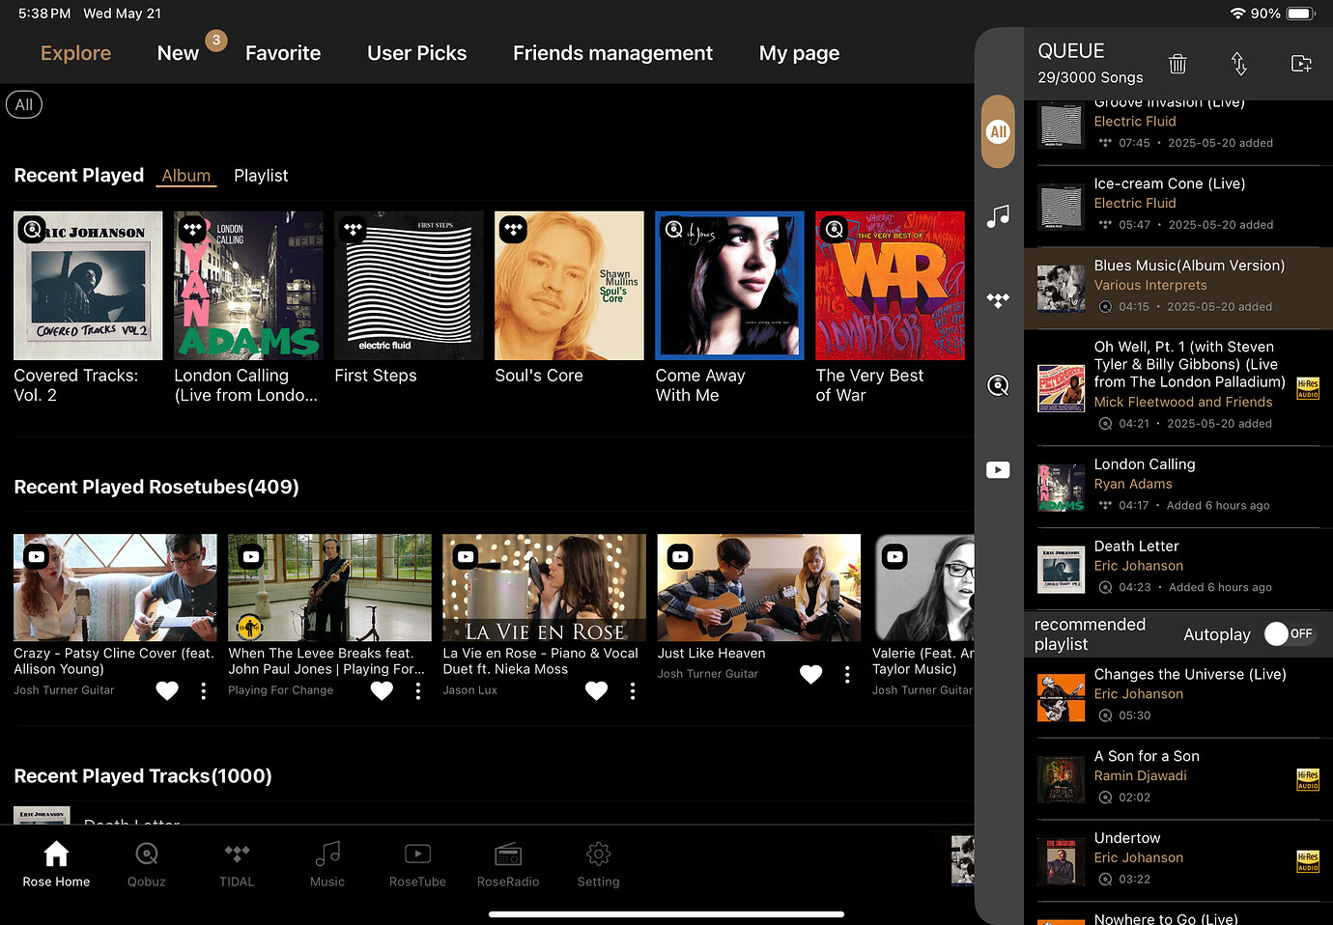Open London Calling album cover
Screen dimensions: 1333x925
248,286
